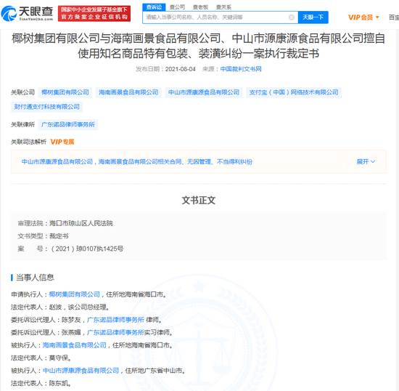Screen dimensions: 399x391
Task: Expand the 展开 chevron in judicial analysis
Action: tap(366, 161)
